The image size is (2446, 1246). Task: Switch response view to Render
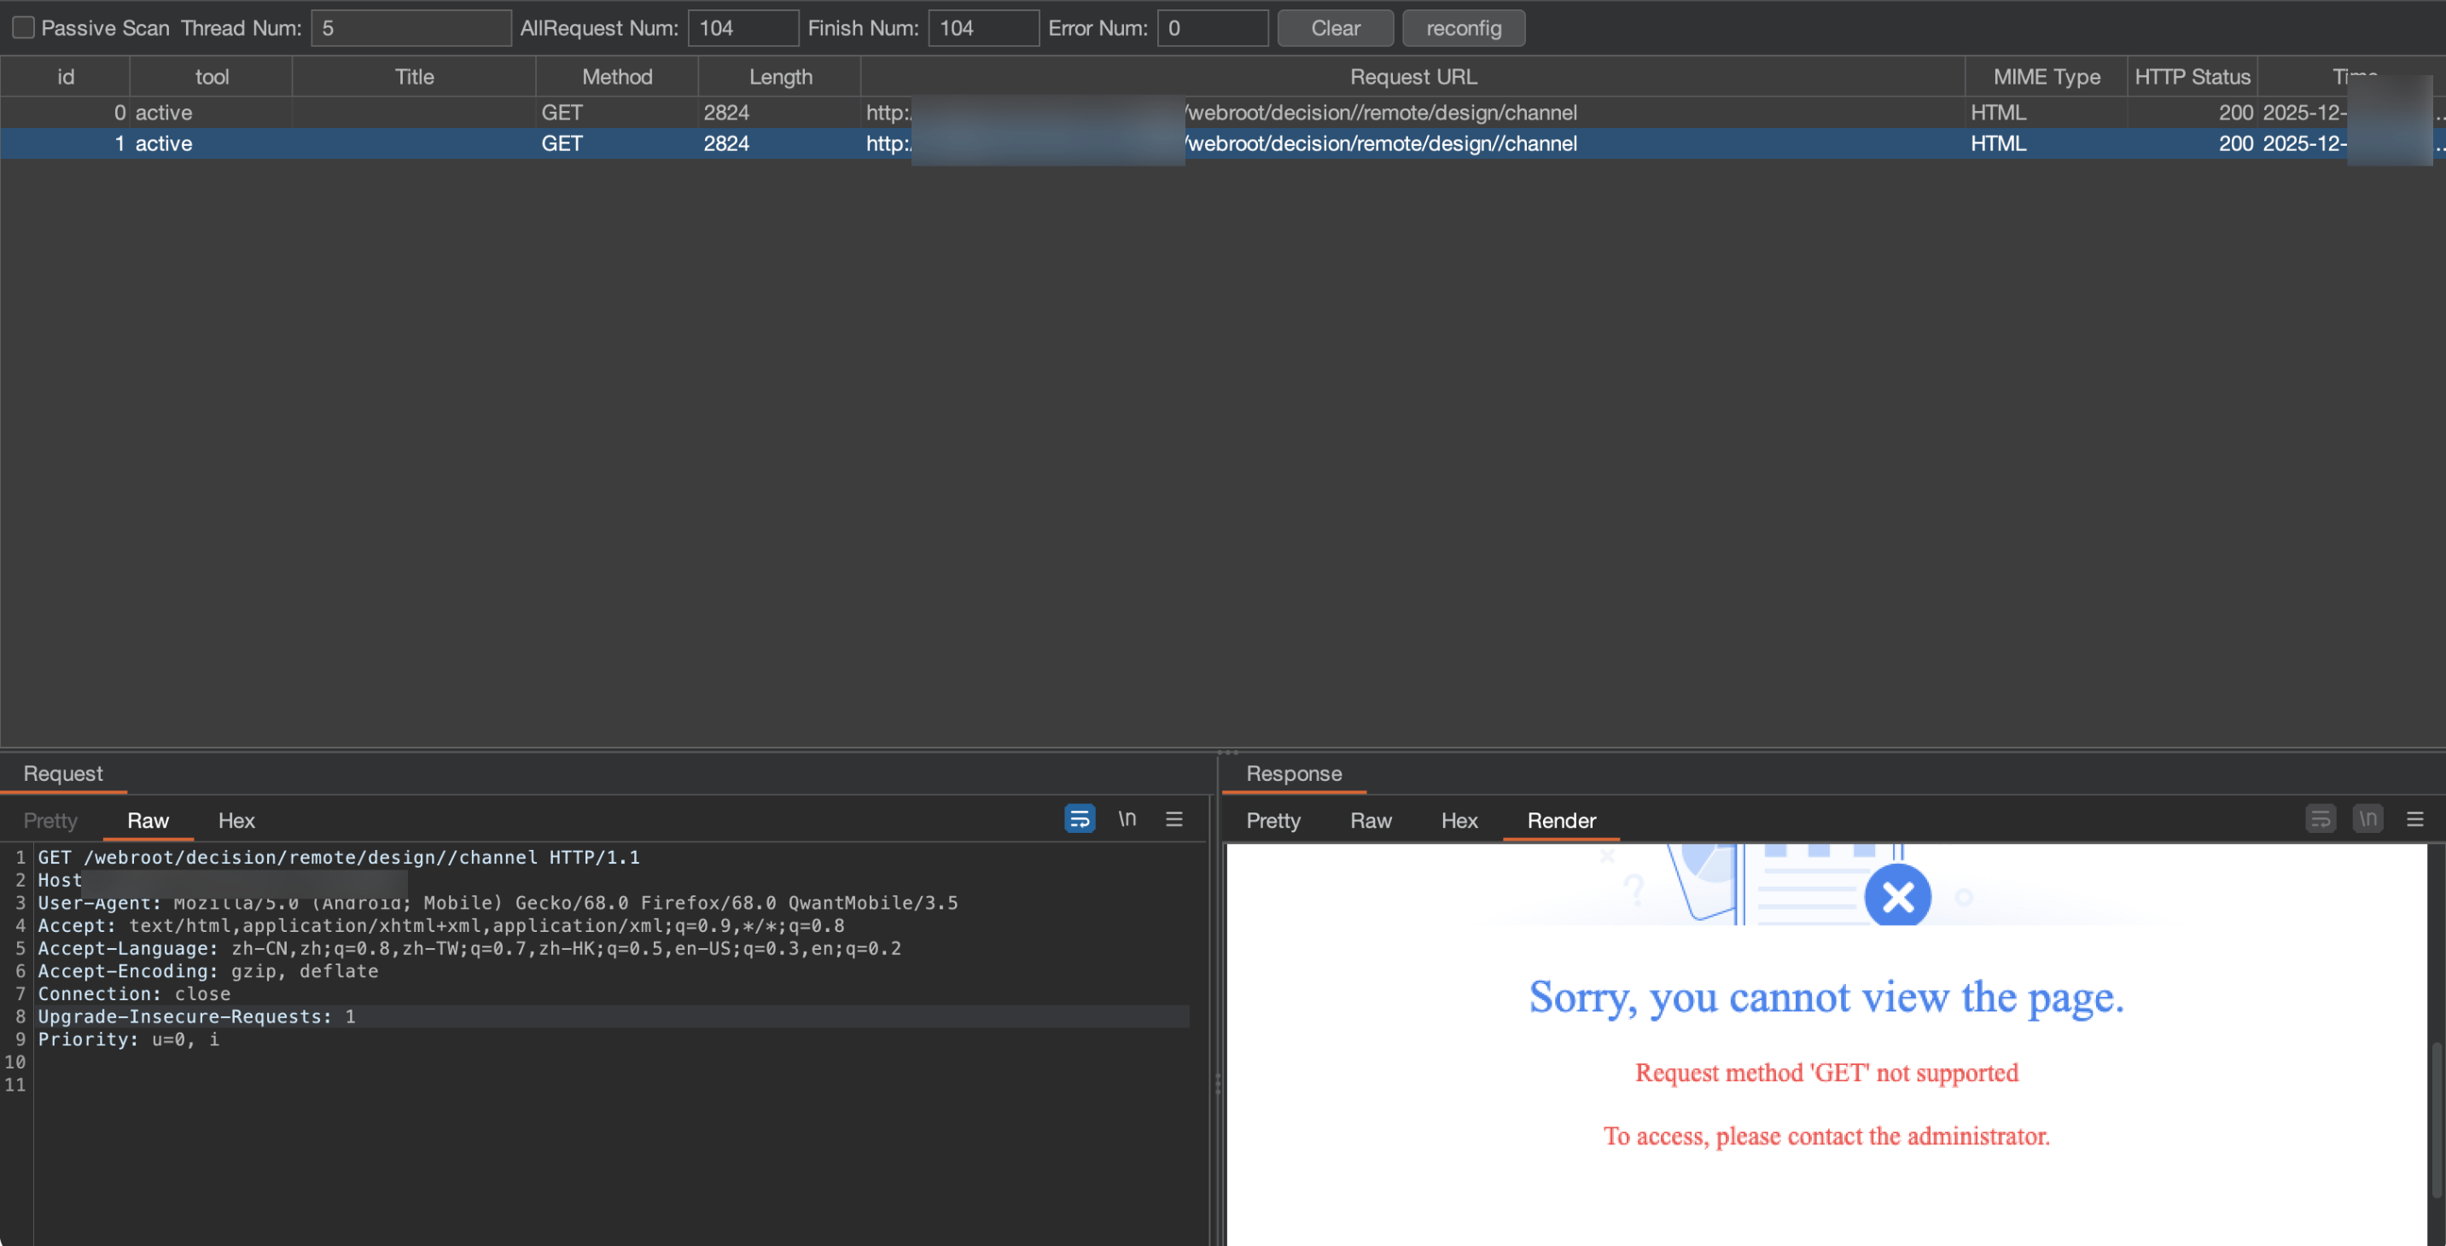[1561, 819]
